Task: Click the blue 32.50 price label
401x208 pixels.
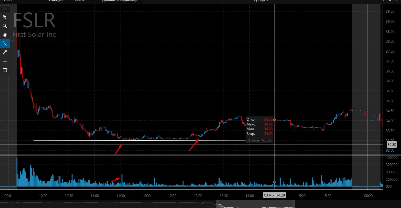Action: coord(390,150)
